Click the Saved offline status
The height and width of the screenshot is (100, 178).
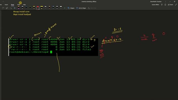[155, 5]
